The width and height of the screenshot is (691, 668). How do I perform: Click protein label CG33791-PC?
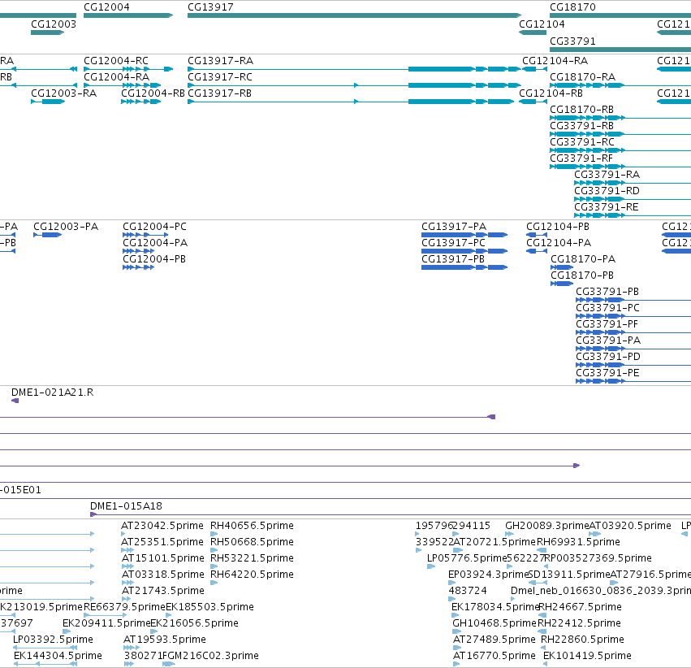click(x=607, y=309)
